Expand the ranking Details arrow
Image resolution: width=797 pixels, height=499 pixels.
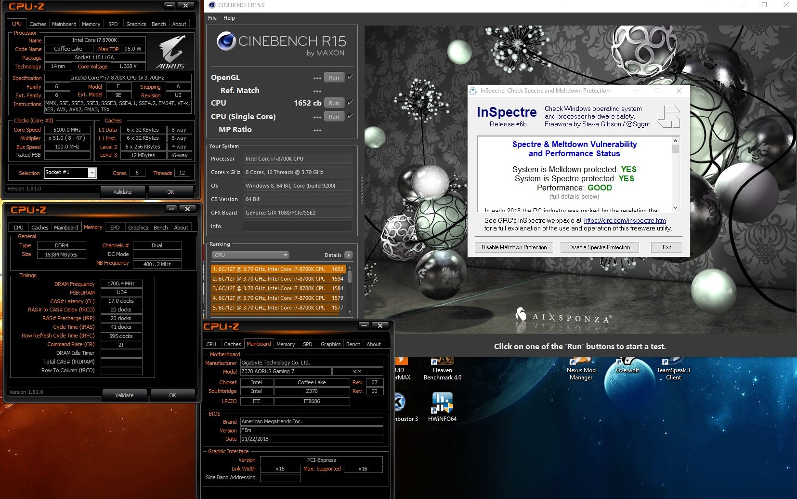point(349,255)
